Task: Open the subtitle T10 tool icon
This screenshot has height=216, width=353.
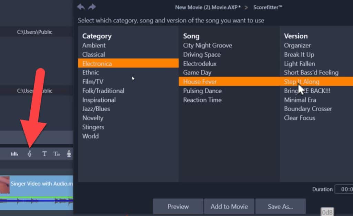Action: pos(57,154)
